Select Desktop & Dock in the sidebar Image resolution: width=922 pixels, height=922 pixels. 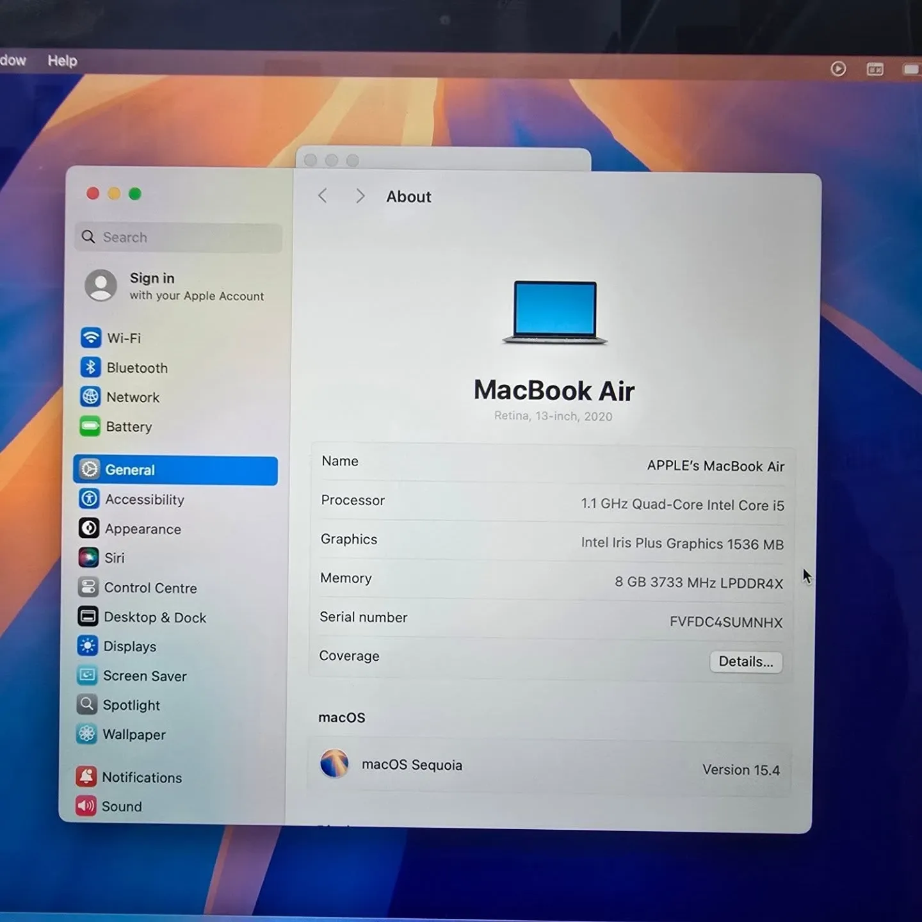pos(172,617)
